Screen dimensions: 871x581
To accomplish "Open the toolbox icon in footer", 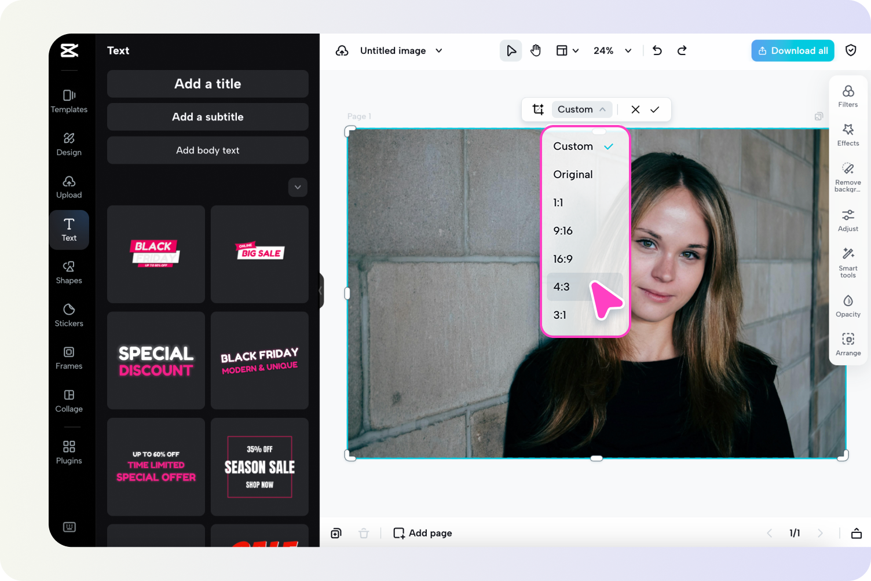I will click(857, 533).
